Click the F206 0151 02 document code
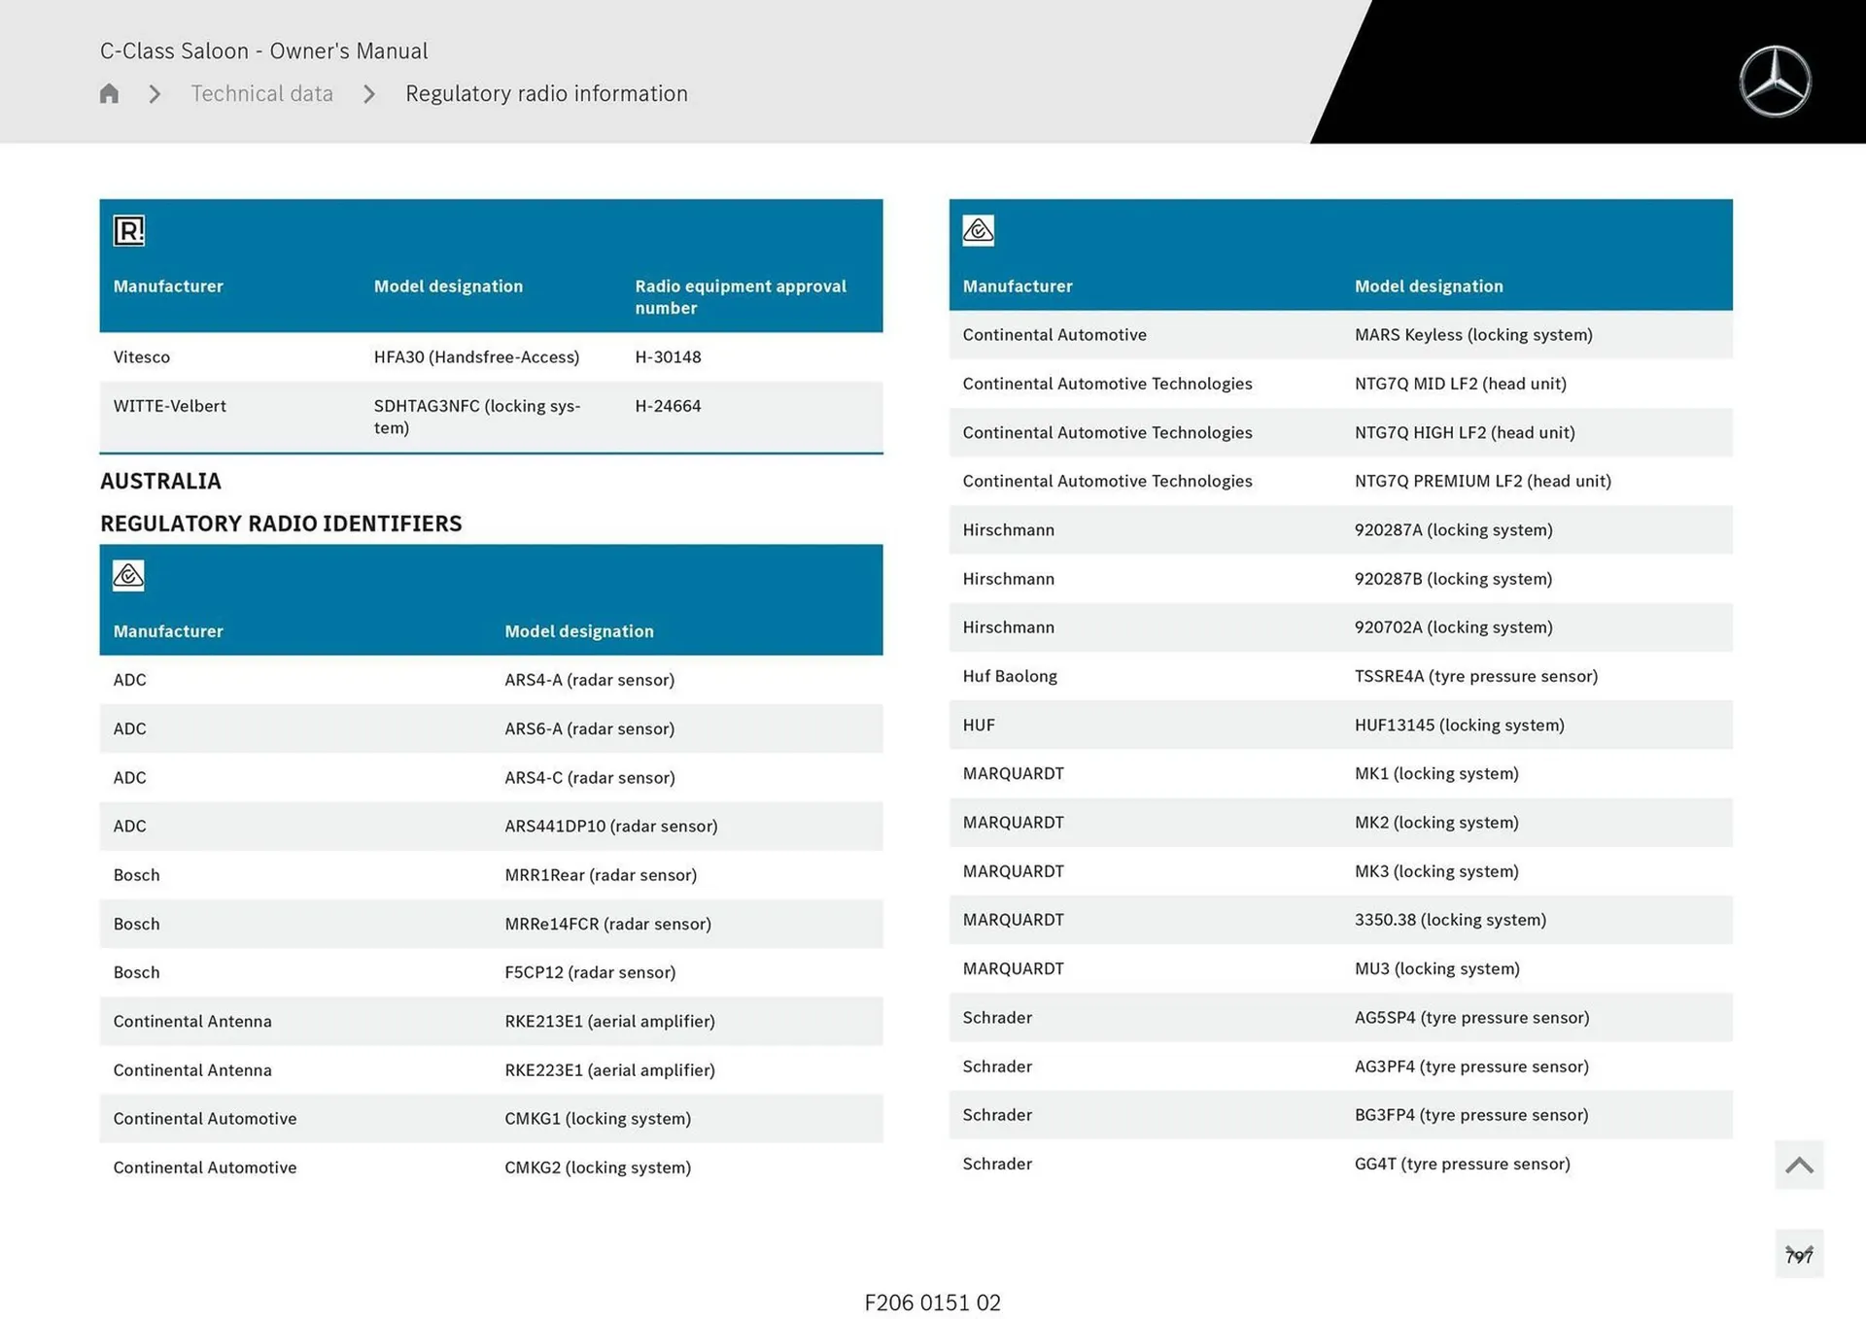1866x1319 pixels. click(x=932, y=1302)
